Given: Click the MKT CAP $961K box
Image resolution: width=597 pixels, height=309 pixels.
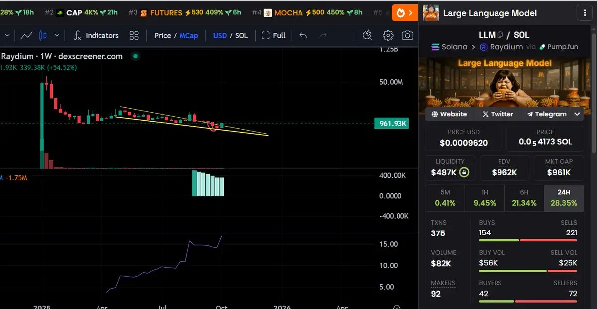Looking at the screenshot, I should (x=559, y=168).
